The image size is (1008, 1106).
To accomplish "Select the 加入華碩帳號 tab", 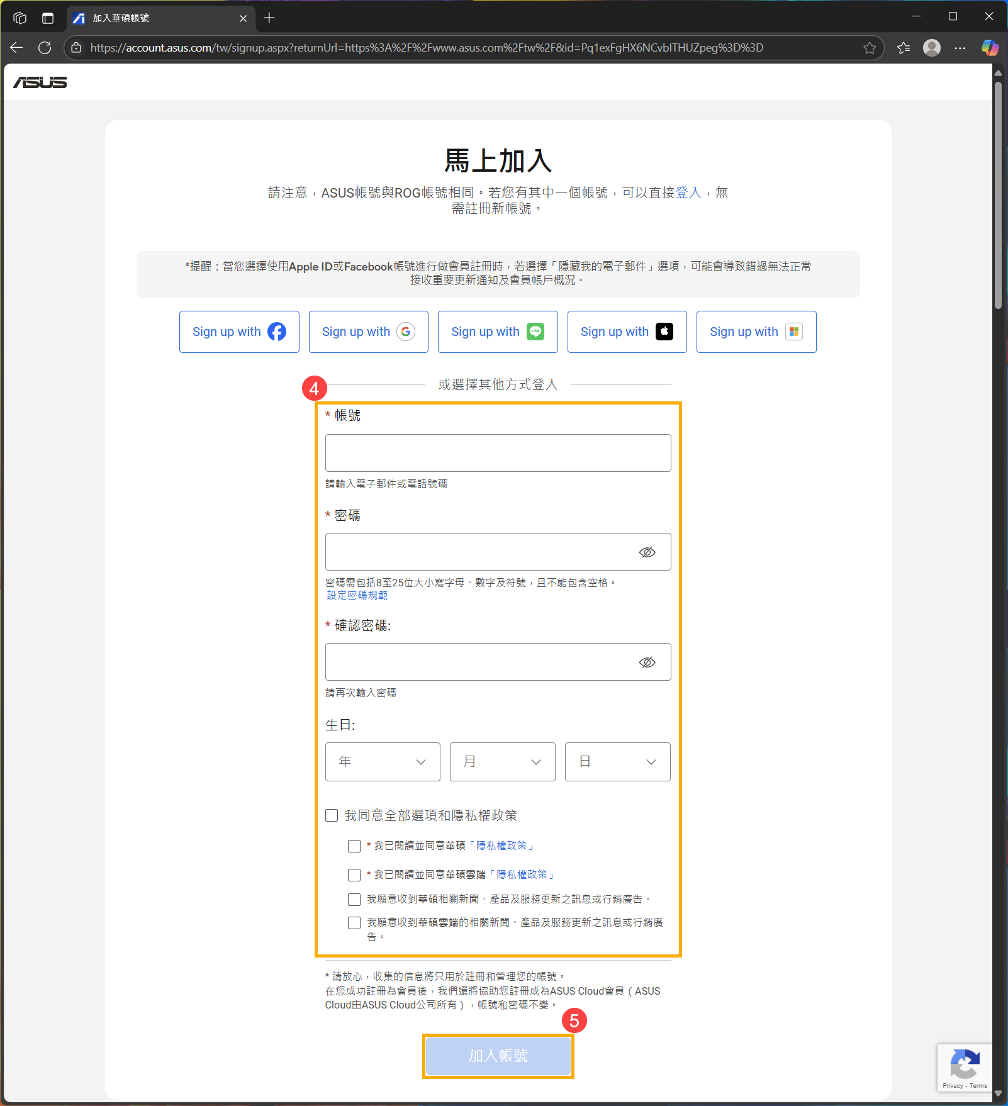I will pos(160,18).
